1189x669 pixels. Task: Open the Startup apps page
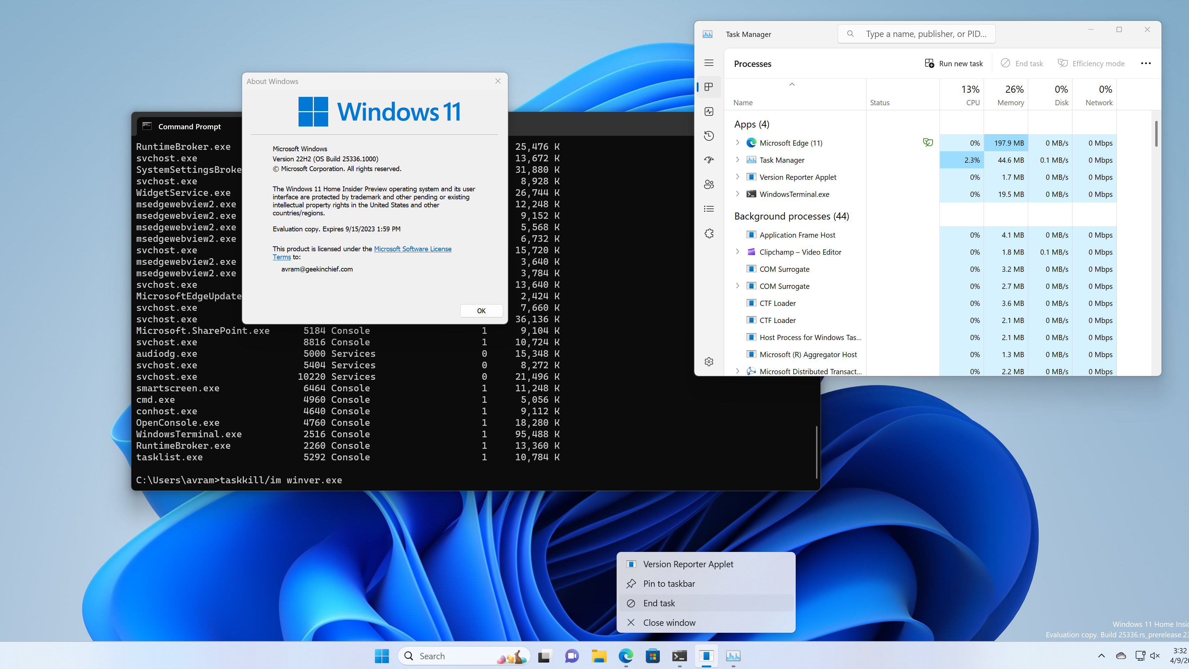pyautogui.click(x=709, y=160)
